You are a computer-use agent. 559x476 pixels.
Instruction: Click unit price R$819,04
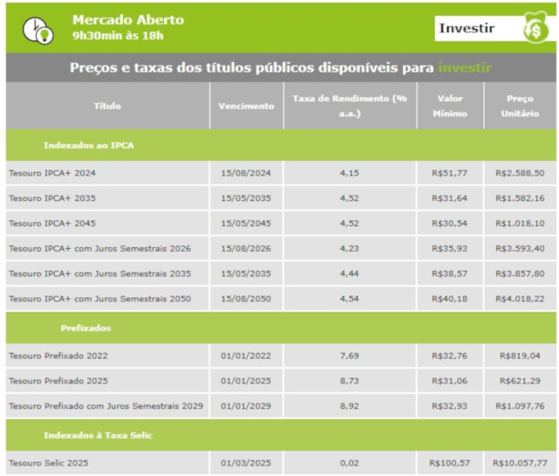521,355
